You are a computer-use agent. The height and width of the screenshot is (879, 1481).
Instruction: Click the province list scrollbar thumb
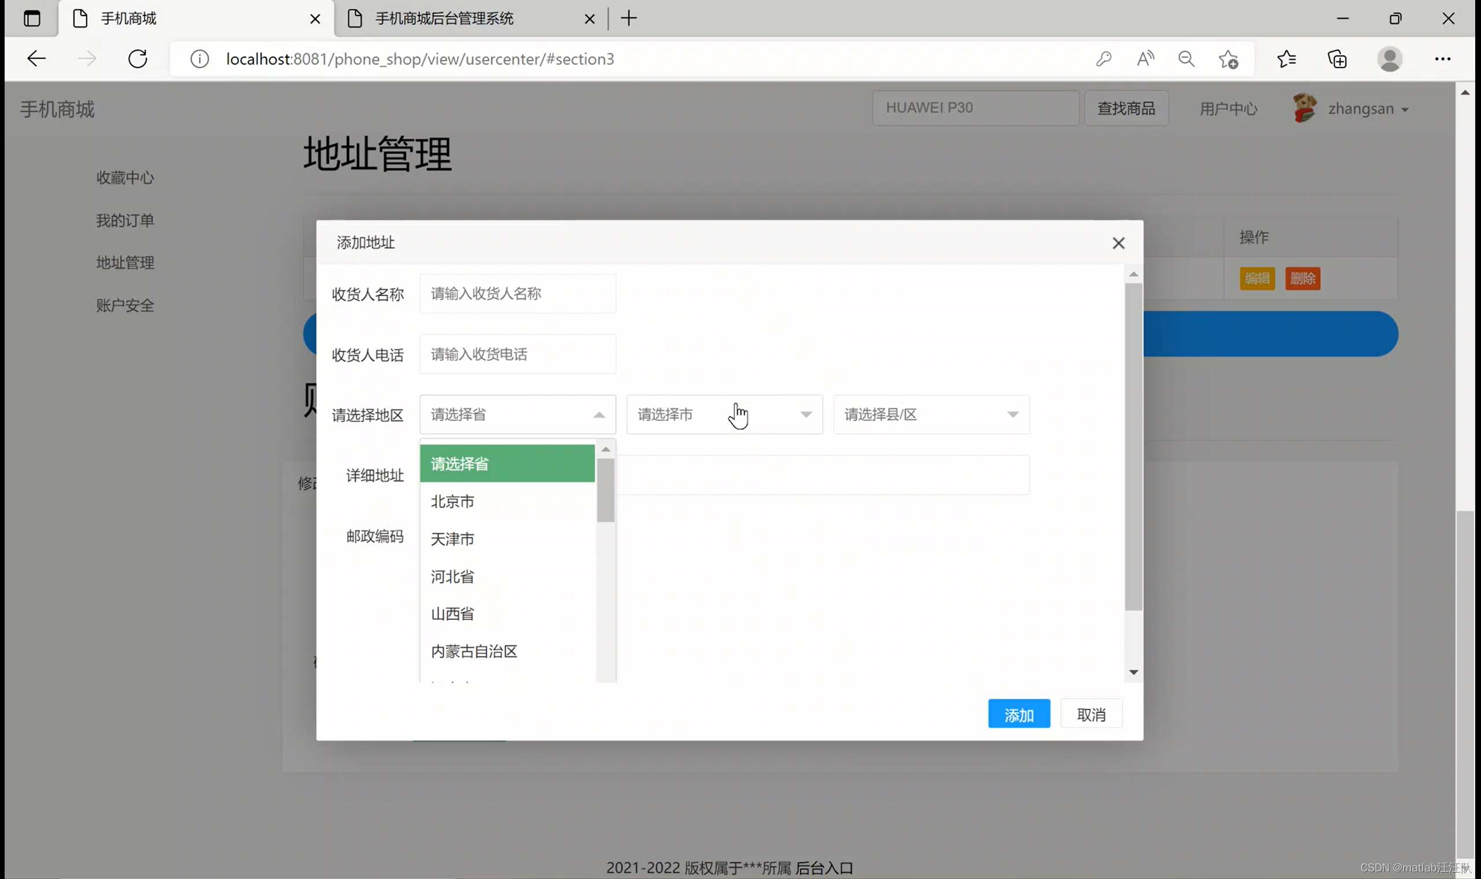point(606,490)
